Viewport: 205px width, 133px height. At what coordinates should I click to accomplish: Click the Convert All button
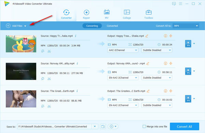click(184, 127)
